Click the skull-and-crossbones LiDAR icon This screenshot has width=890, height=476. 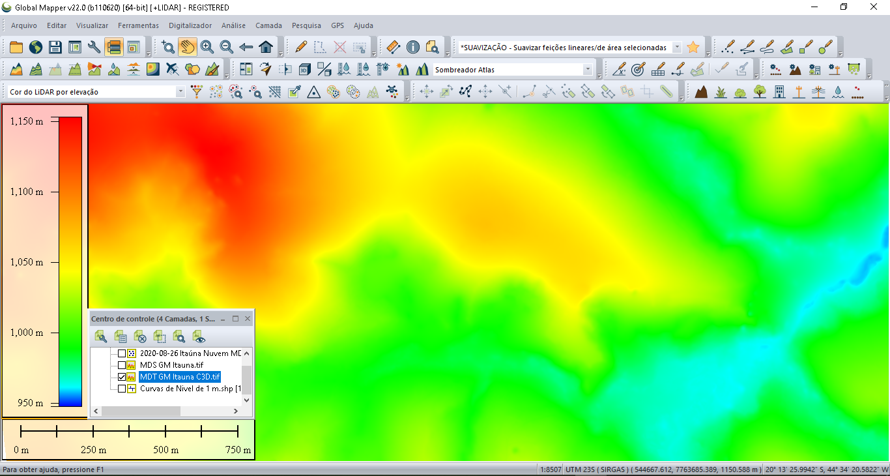tap(392, 92)
